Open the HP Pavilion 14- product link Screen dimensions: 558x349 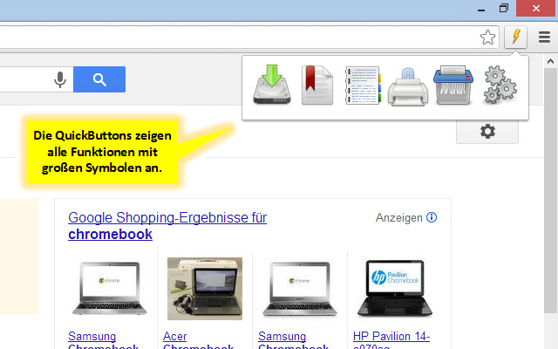pos(391,339)
